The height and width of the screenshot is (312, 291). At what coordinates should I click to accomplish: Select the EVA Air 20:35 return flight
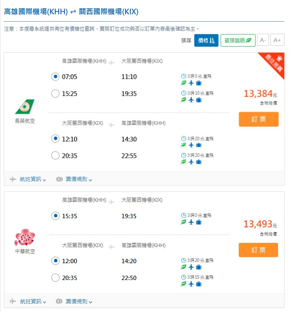point(55,156)
